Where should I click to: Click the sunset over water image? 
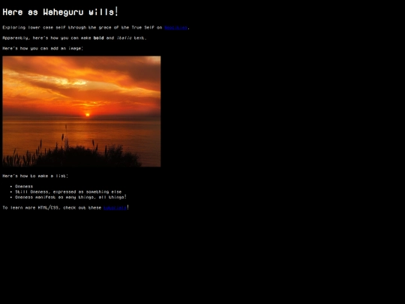tap(82, 111)
